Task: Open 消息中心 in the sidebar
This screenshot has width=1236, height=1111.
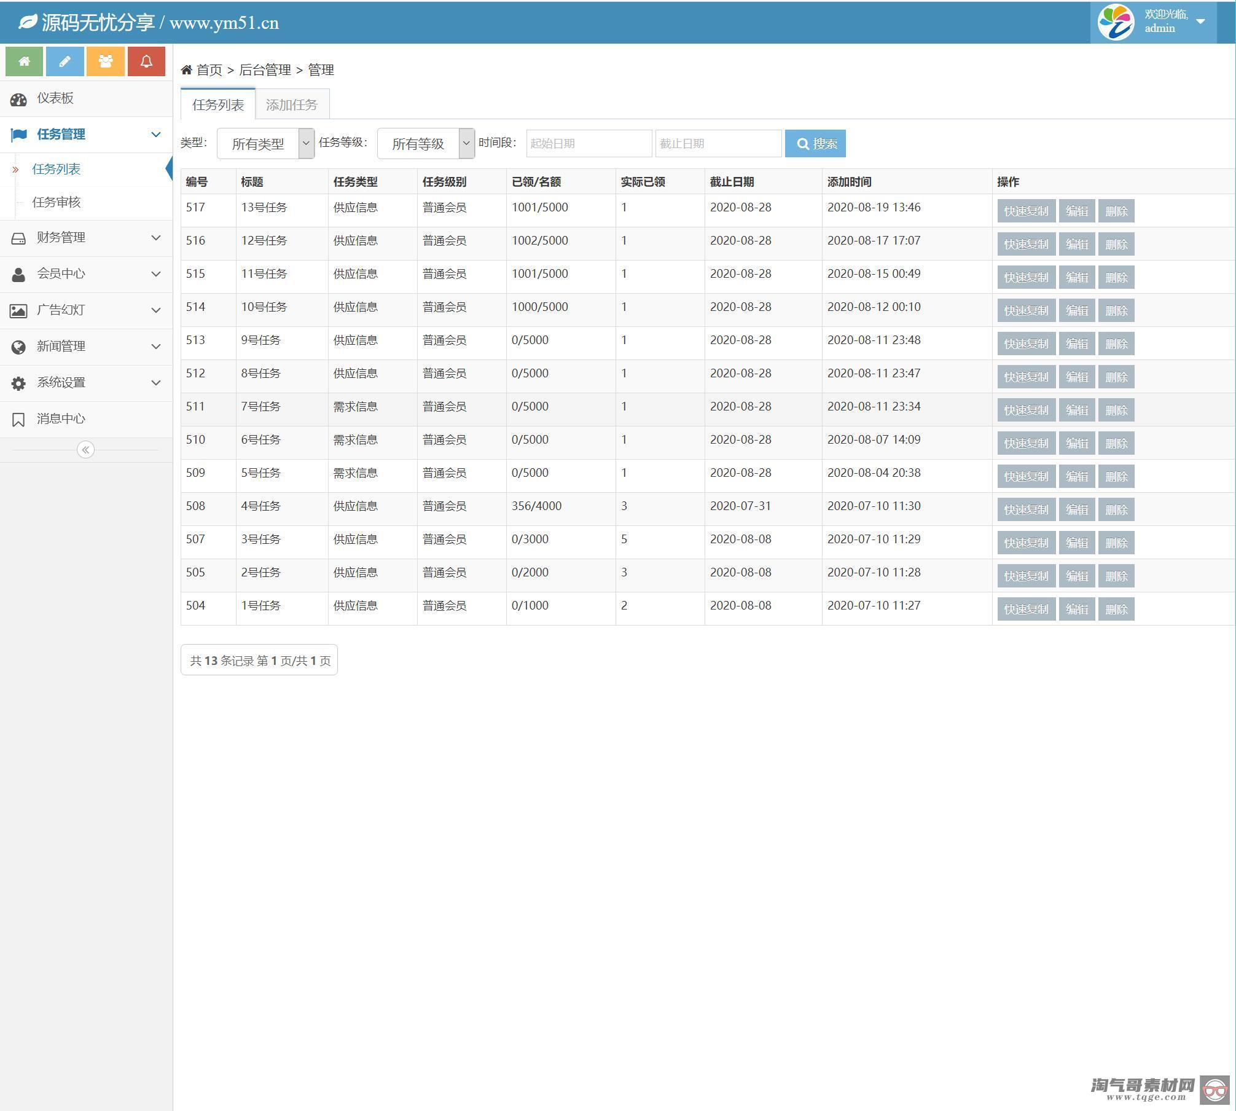Action: coord(61,418)
